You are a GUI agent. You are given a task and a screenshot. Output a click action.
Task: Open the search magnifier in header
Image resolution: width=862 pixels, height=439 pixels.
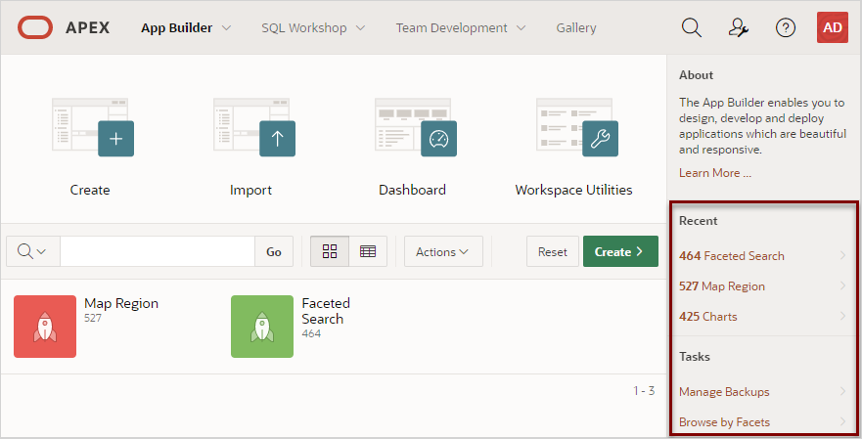coord(692,27)
